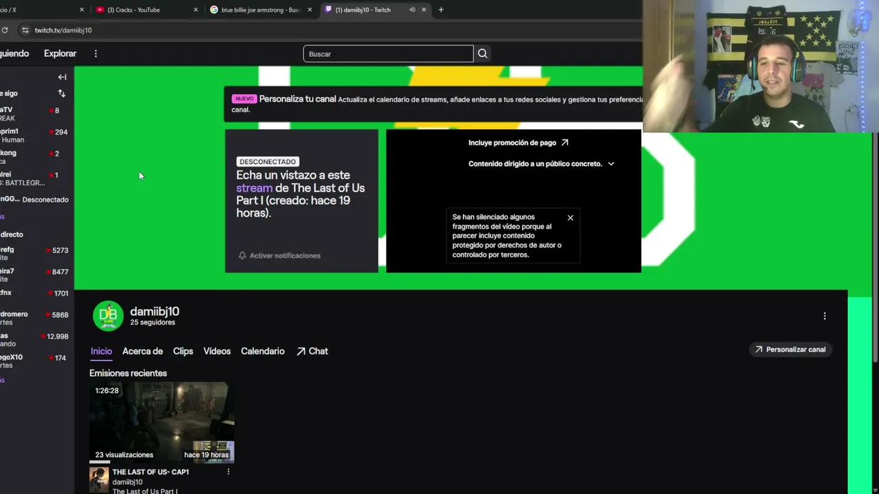
Task: Click Explorar in the Twitch top navigation
Action: (x=60, y=54)
